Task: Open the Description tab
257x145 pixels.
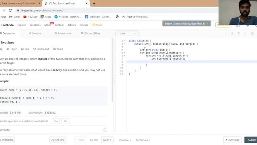Action: pyautogui.click(x=8, y=33)
